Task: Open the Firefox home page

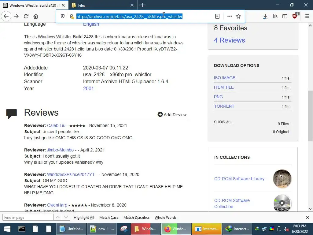Action: (36, 16)
